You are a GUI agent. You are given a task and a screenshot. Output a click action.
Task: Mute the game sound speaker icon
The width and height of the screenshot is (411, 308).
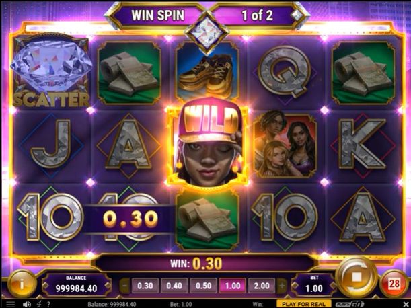coord(26,305)
